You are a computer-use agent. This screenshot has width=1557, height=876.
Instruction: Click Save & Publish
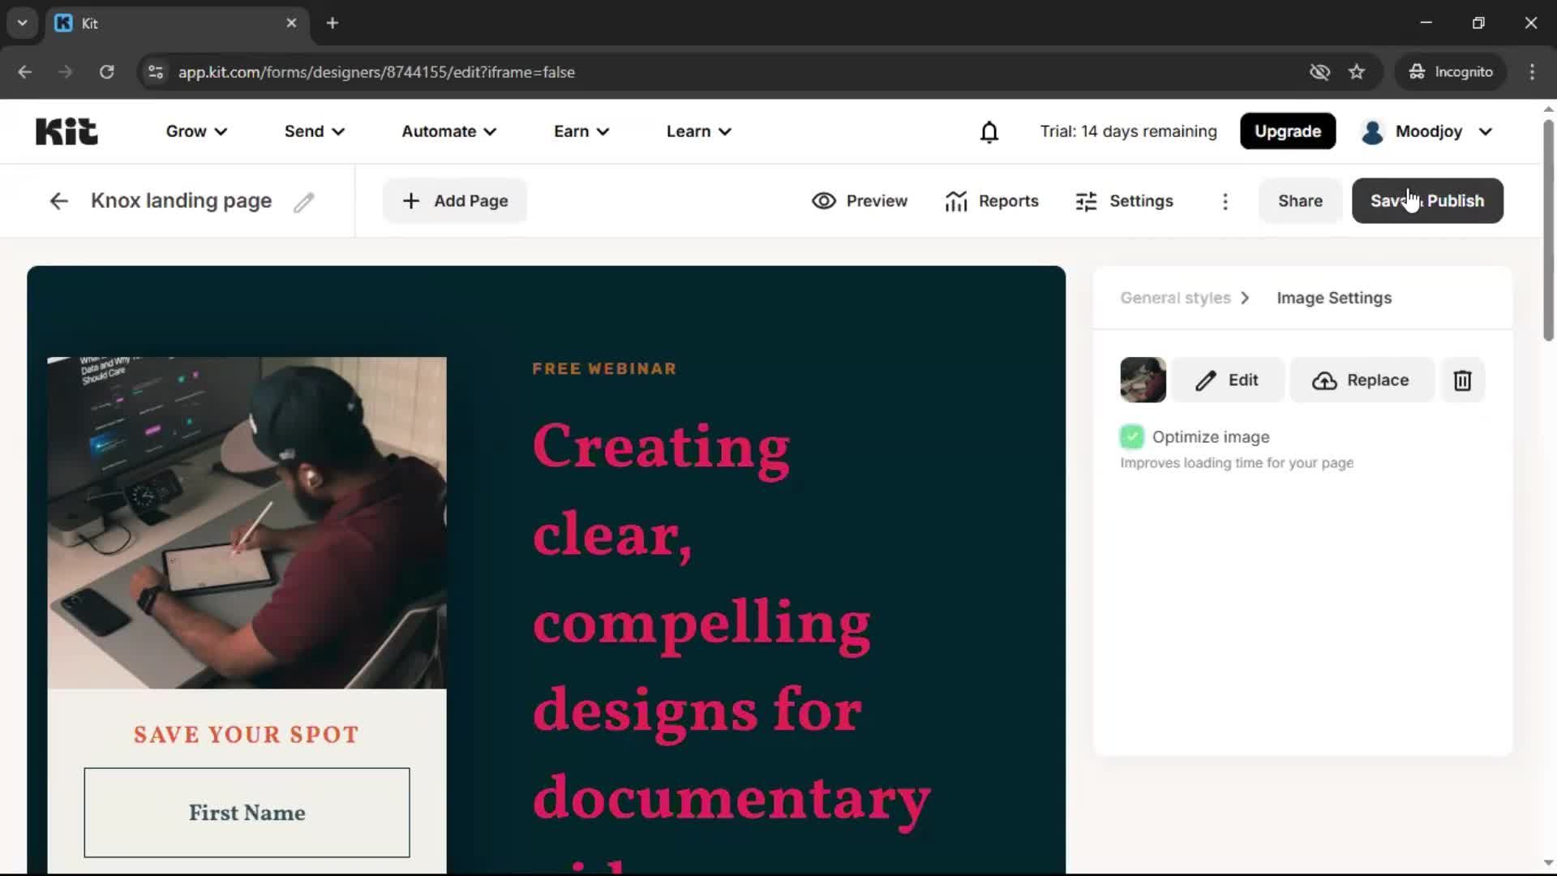(1427, 200)
